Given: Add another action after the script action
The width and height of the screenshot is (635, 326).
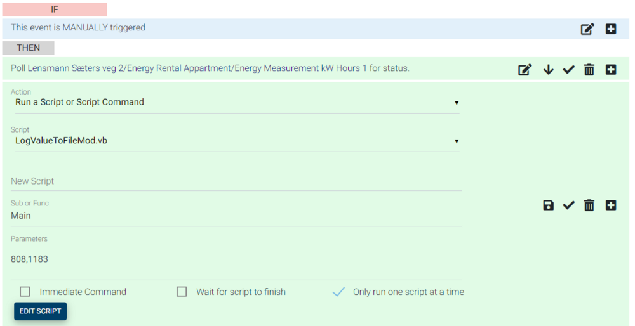Looking at the screenshot, I should tap(611, 205).
